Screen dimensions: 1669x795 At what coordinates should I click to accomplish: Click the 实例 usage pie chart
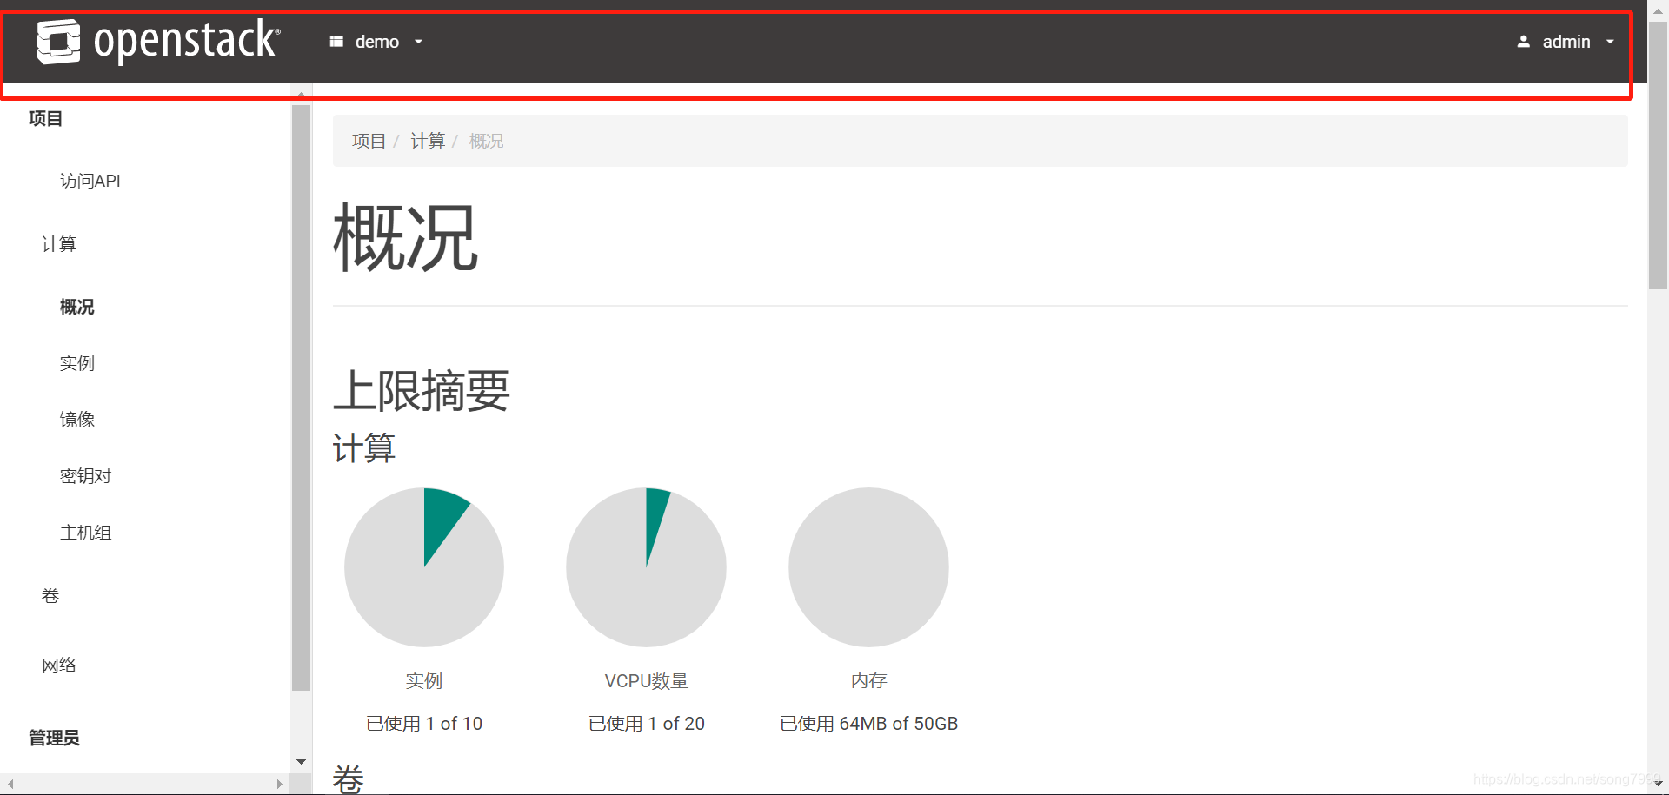click(424, 566)
